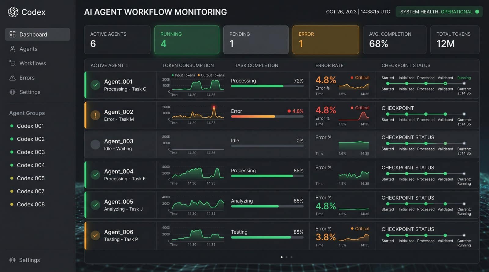Filter by the Error status card

click(325, 40)
